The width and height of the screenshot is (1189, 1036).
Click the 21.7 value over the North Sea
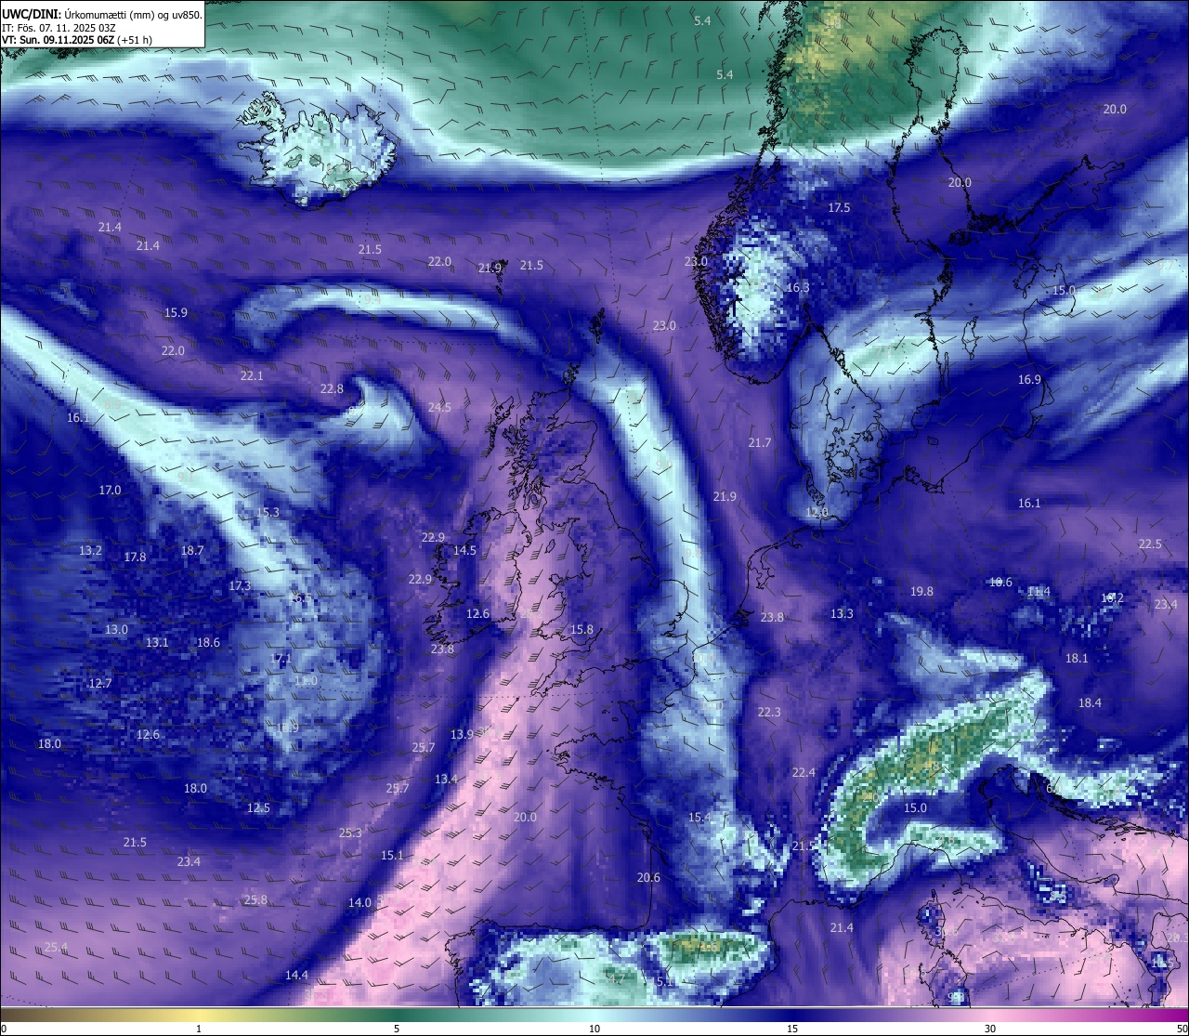[760, 443]
